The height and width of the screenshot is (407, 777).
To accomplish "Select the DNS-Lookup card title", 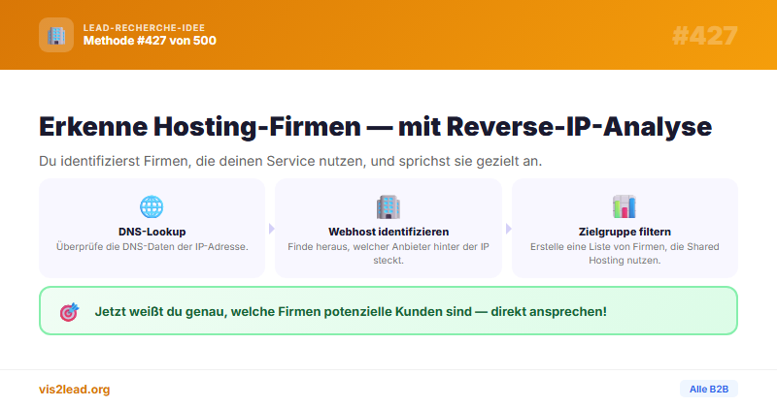I will tap(152, 232).
